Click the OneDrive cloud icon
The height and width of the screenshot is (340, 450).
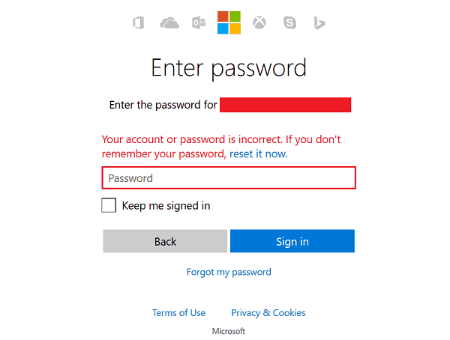coord(169,22)
